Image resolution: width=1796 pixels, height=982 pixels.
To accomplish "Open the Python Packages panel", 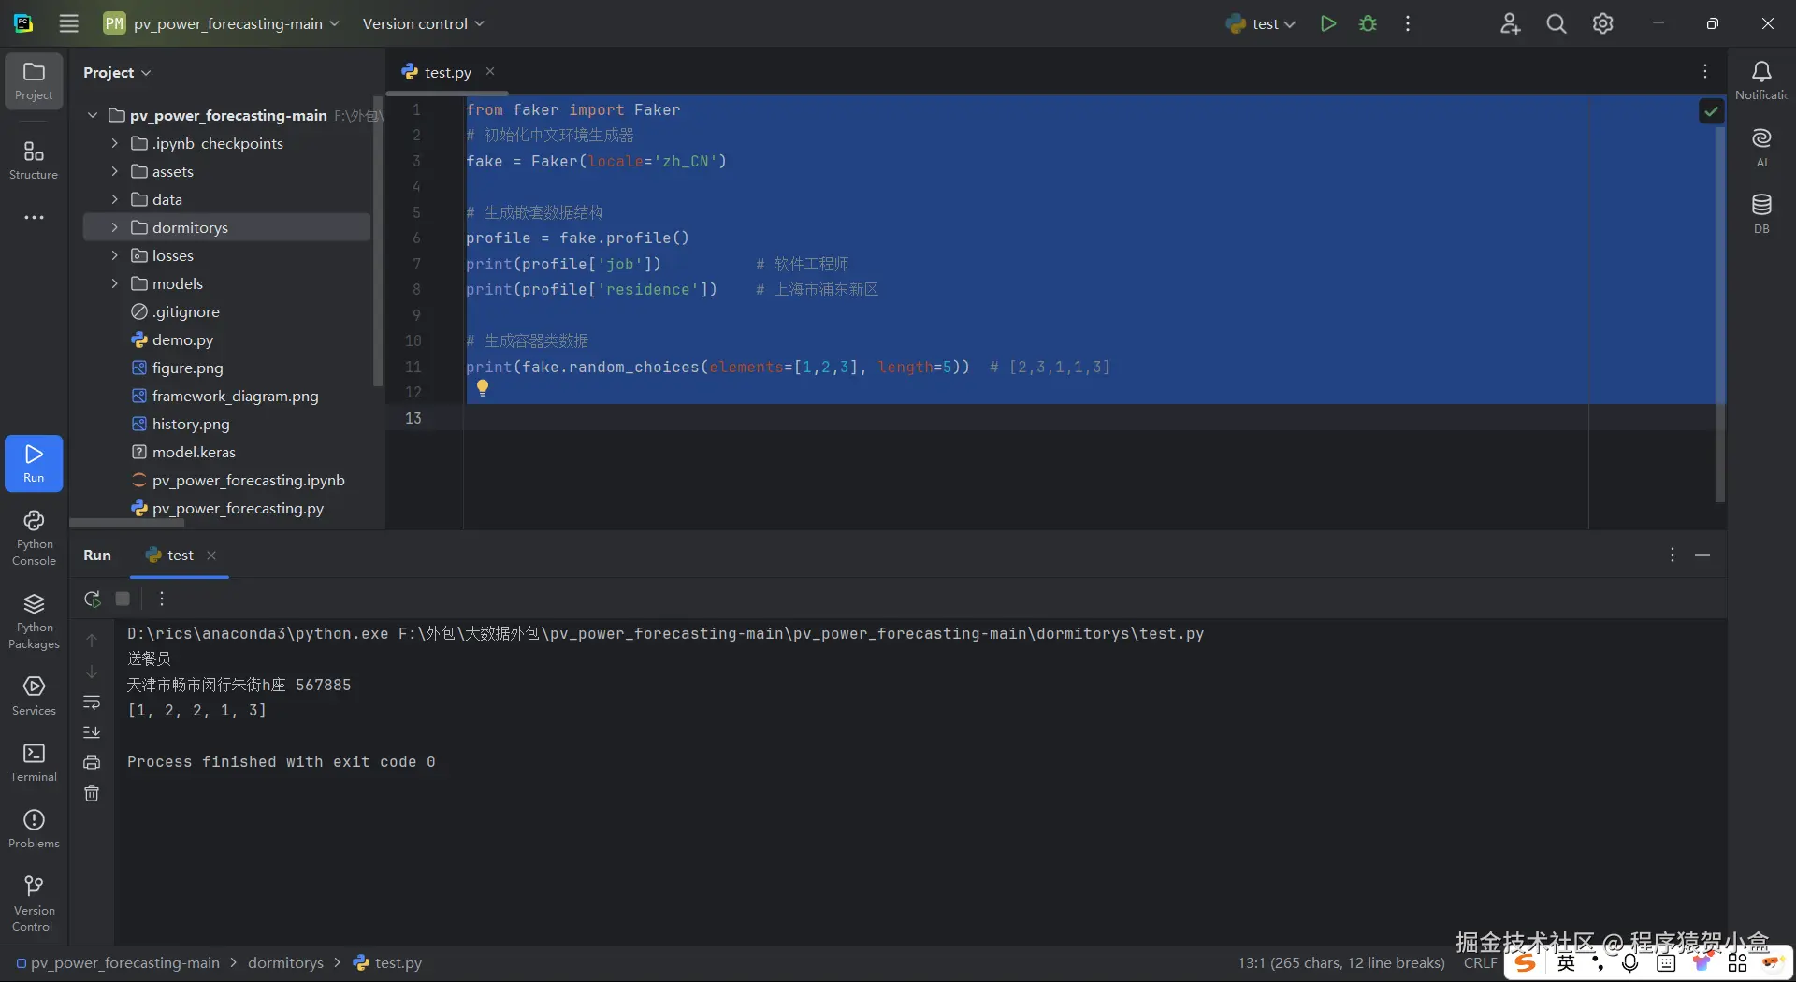I will pos(34,619).
